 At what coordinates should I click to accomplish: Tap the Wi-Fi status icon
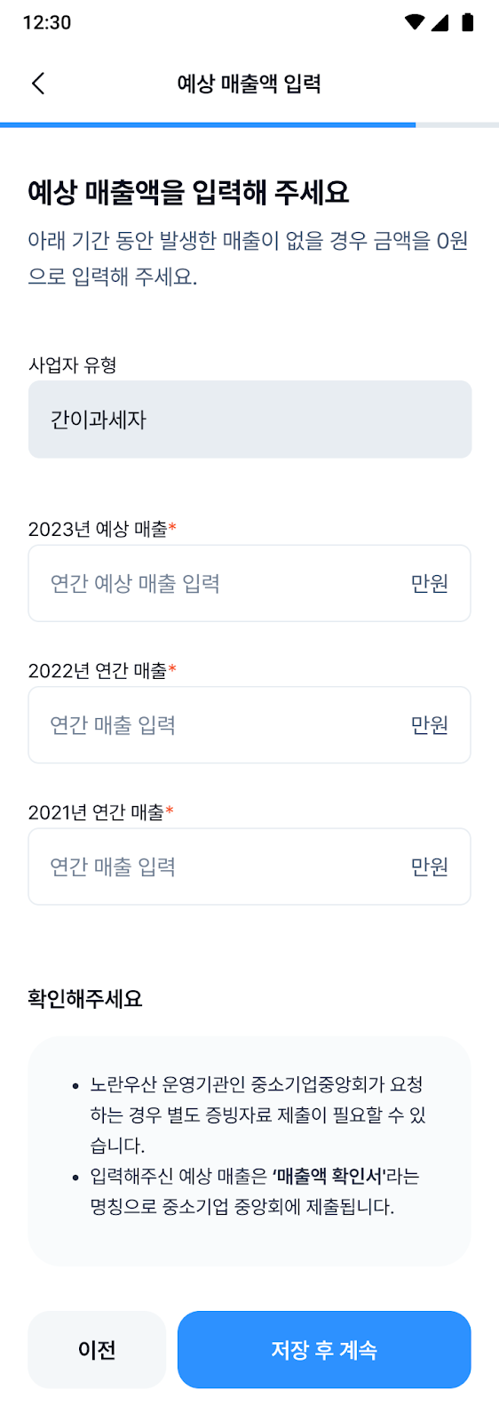[415, 22]
